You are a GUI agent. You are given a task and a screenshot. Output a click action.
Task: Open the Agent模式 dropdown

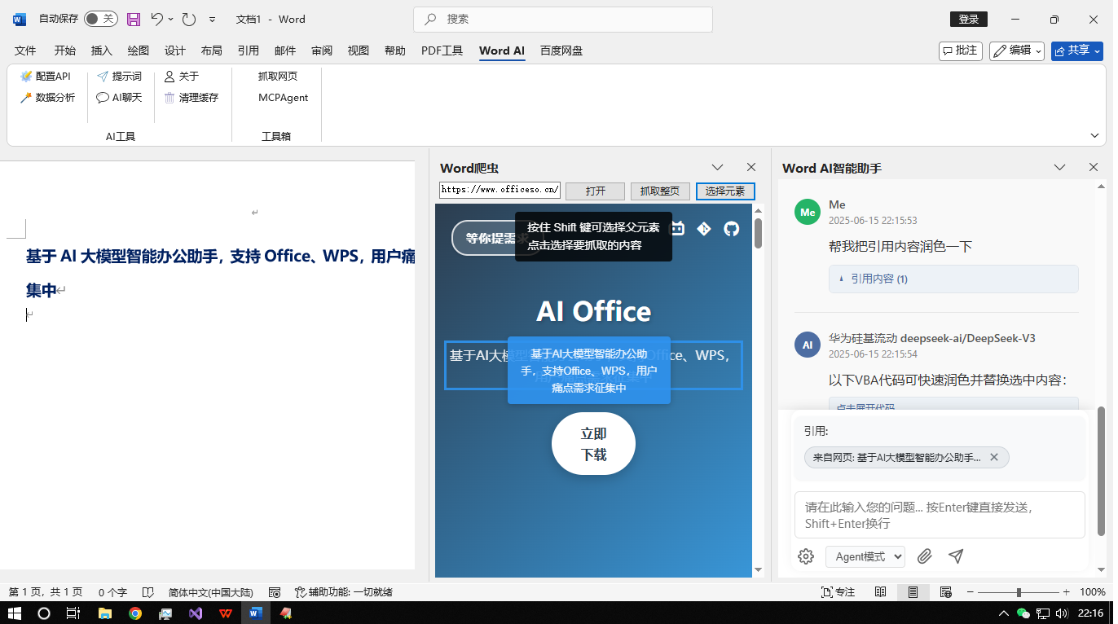click(x=865, y=556)
